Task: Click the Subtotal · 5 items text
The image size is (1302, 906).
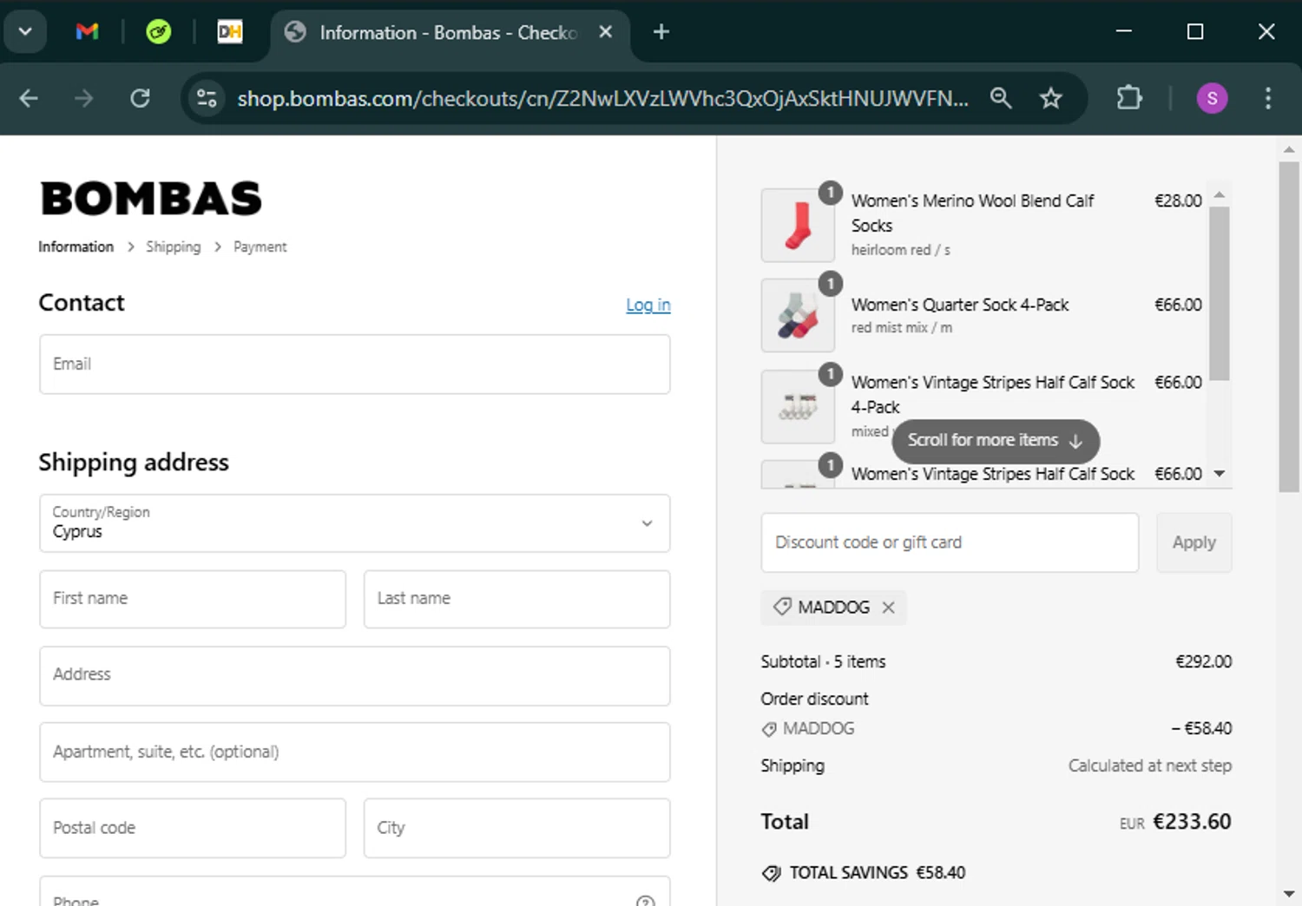Action: click(x=823, y=662)
